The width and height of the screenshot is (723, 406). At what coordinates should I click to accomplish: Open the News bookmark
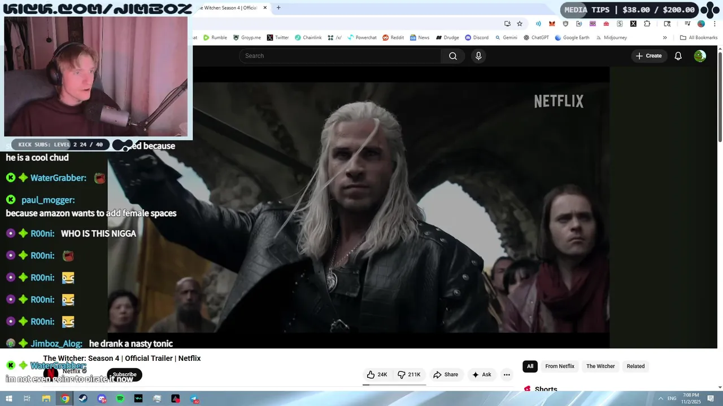click(x=420, y=38)
